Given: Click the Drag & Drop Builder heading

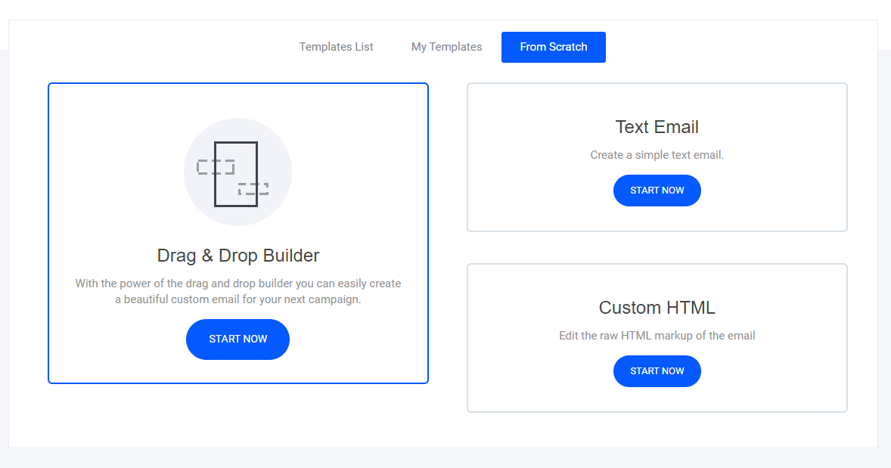Looking at the screenshot, I should (x=237, y=256).
